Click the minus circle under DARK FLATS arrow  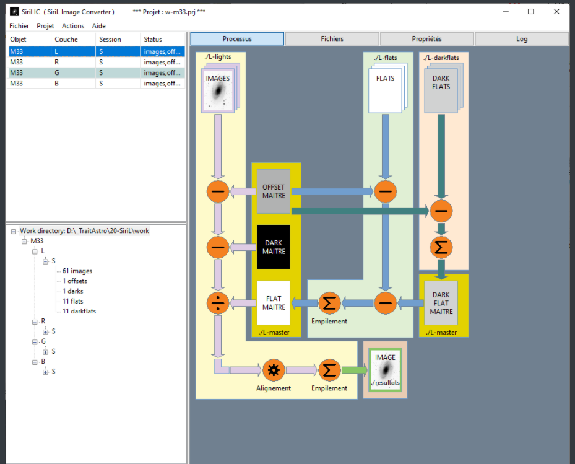click(441, 211)
